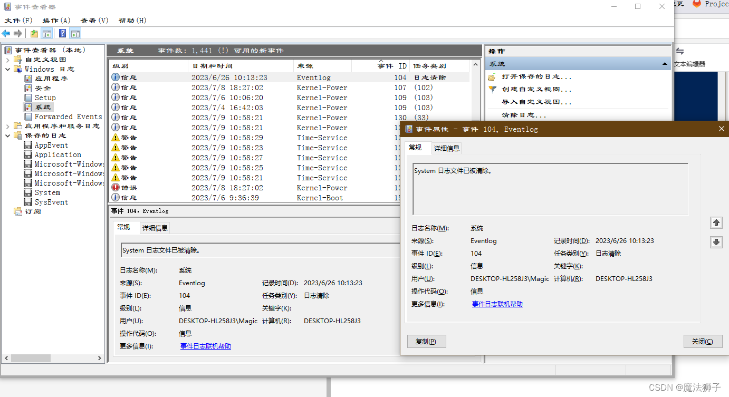Screen dimensions: 729x397
Task: Click tree pane horizontal scrollbar right arrow
Action: [x=100, y=358]
